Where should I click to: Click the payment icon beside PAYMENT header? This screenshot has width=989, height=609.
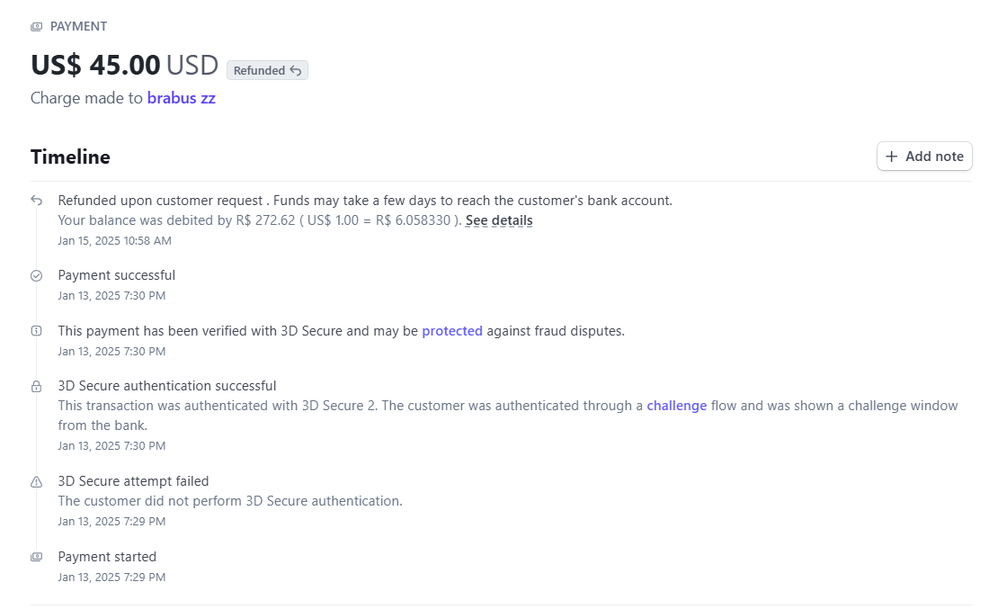click(37, 26)
